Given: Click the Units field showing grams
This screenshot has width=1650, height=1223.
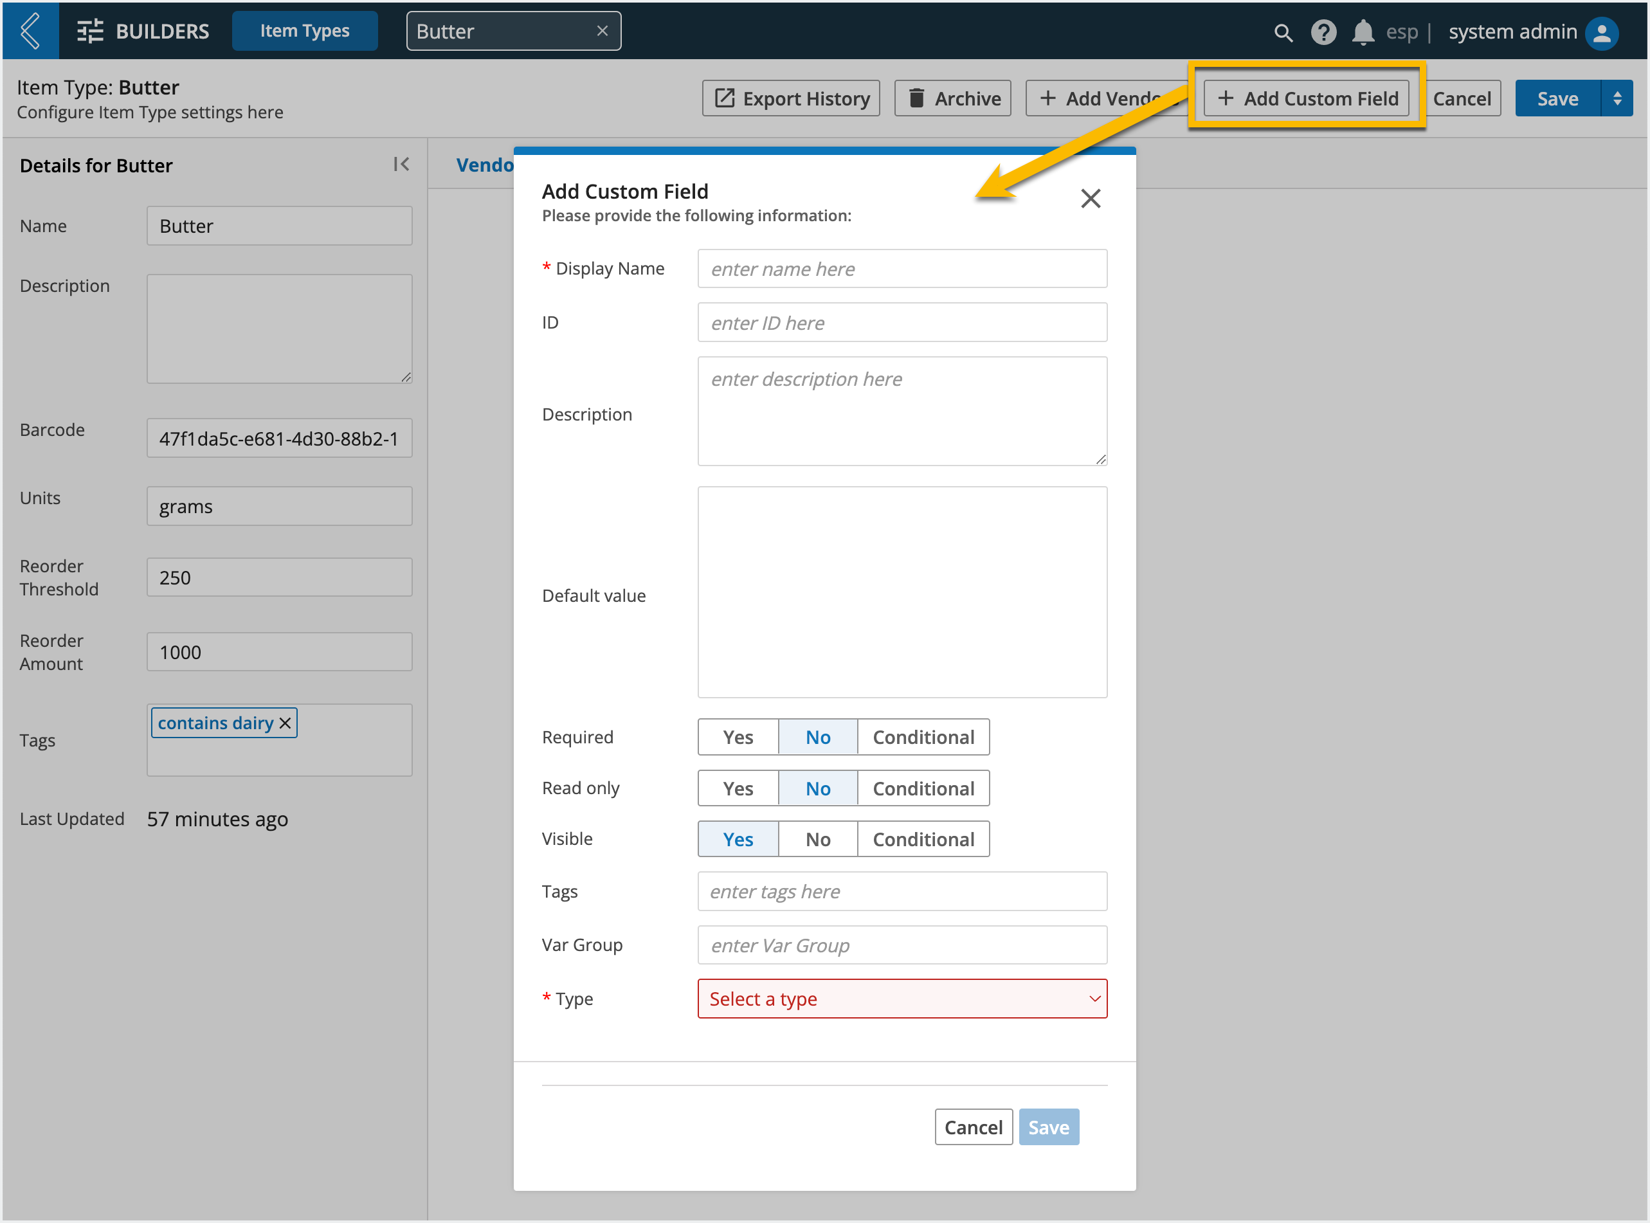Looking at the screenshot, I should pyautogui.click(x=279, y=507).
